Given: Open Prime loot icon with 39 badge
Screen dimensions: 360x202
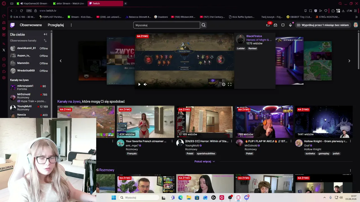Looking at the screenshot, I should (x=268, y=25).
